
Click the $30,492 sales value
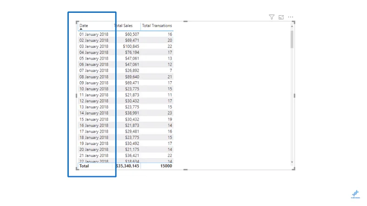click(132, 144)
